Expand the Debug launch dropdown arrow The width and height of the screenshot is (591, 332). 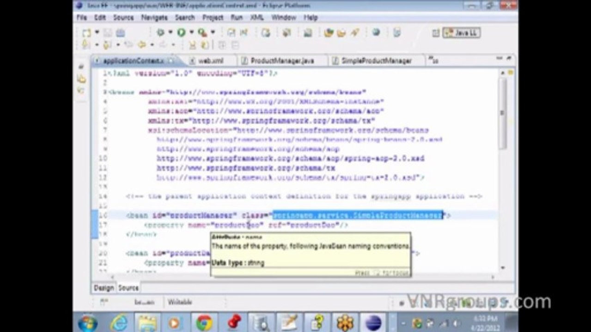click(170, 33)
